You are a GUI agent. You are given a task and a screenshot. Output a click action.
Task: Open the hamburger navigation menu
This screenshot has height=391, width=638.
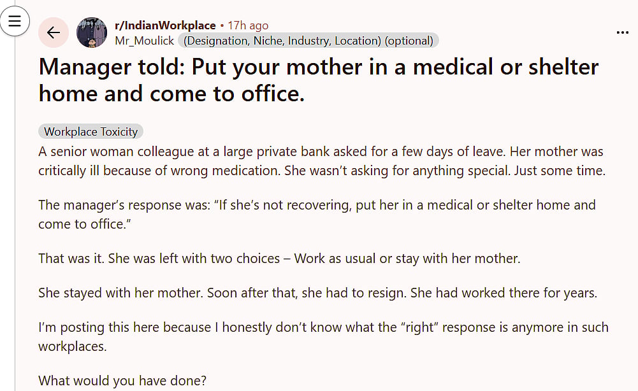(x=14, y=21)
